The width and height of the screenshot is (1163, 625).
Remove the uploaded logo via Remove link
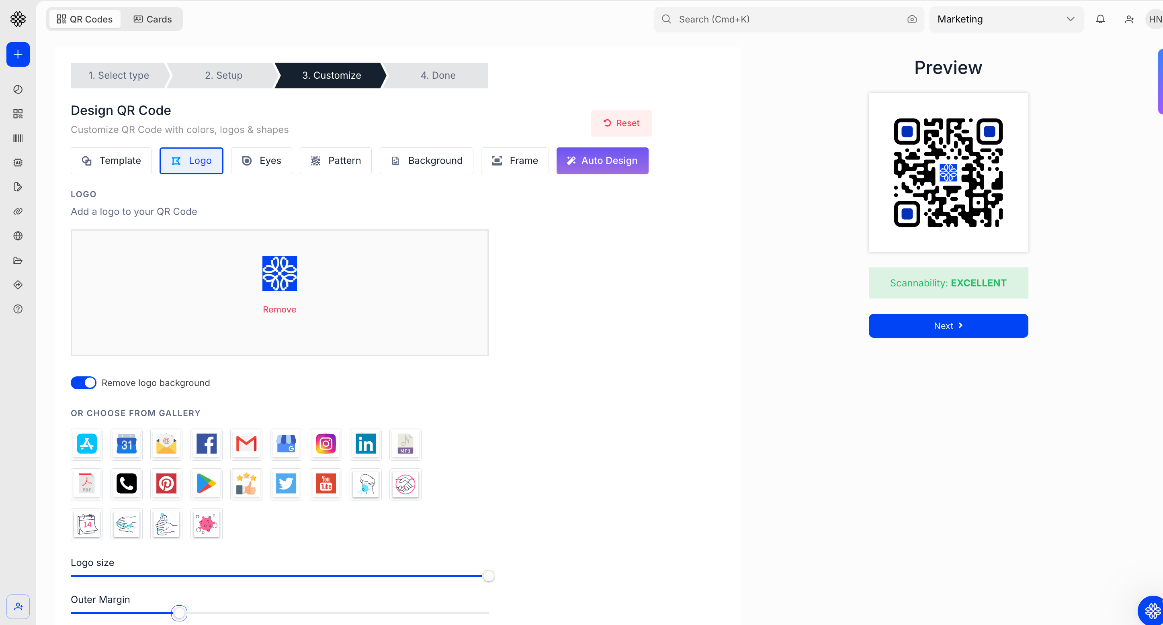coord(279,310)
